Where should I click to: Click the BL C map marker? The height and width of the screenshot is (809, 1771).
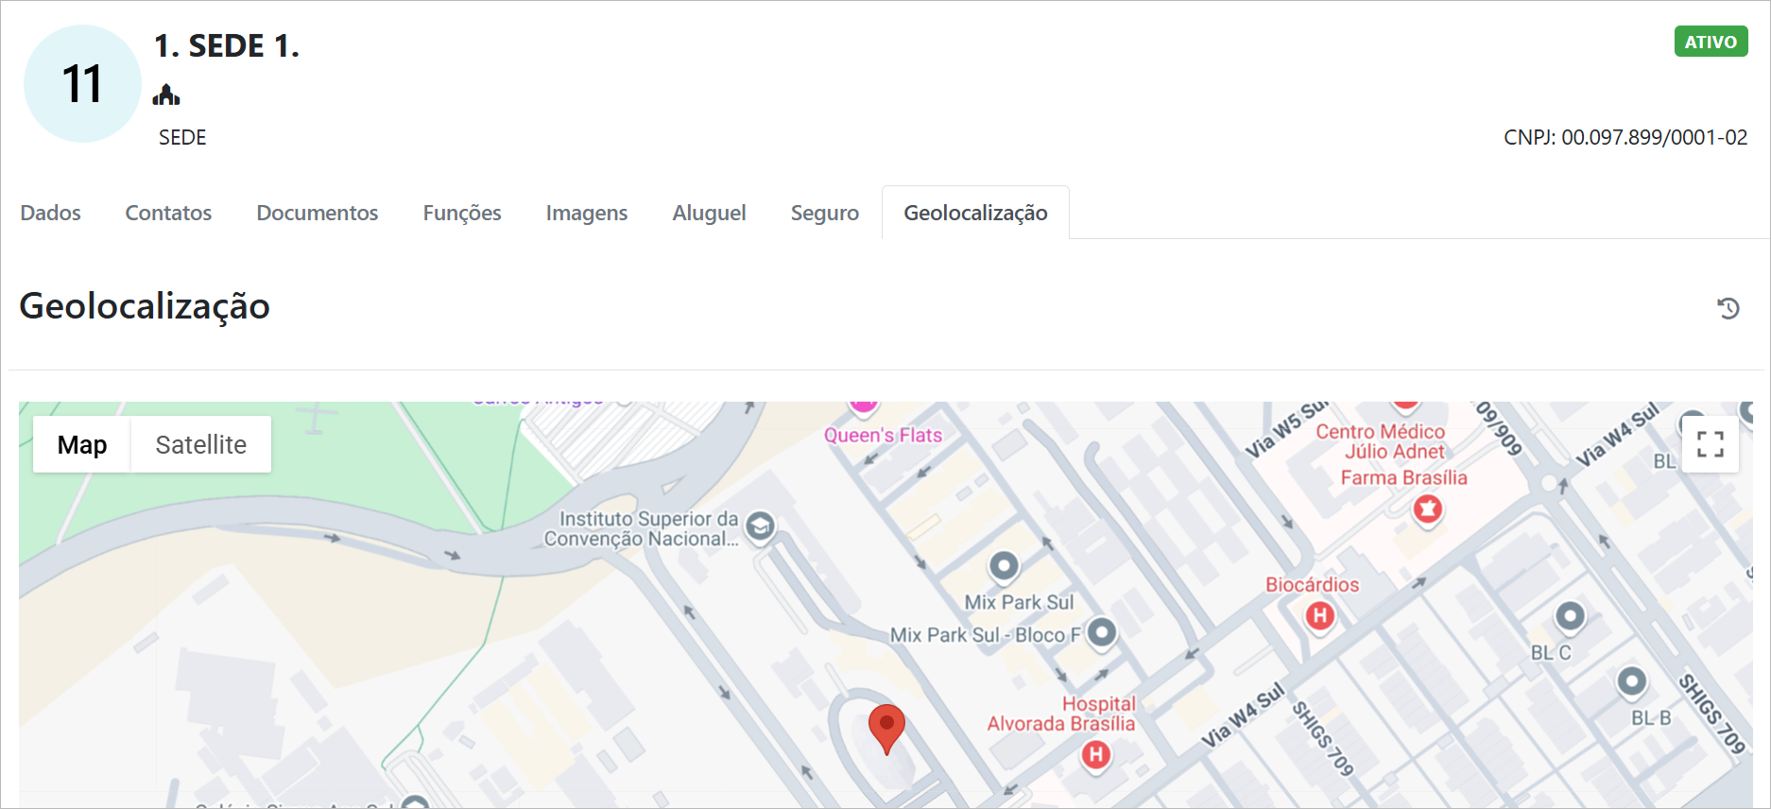(x=1570, y=617)
